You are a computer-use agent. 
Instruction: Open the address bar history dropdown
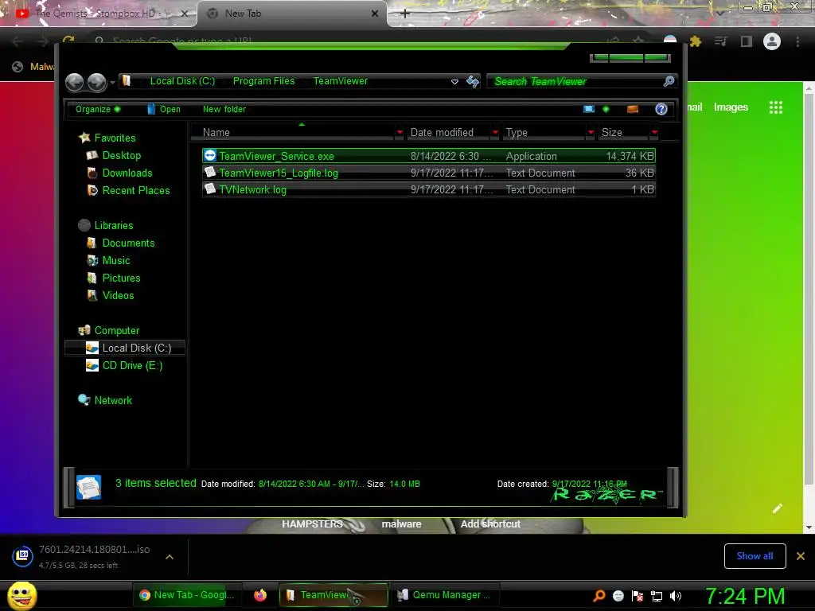(x=454, y=82)
